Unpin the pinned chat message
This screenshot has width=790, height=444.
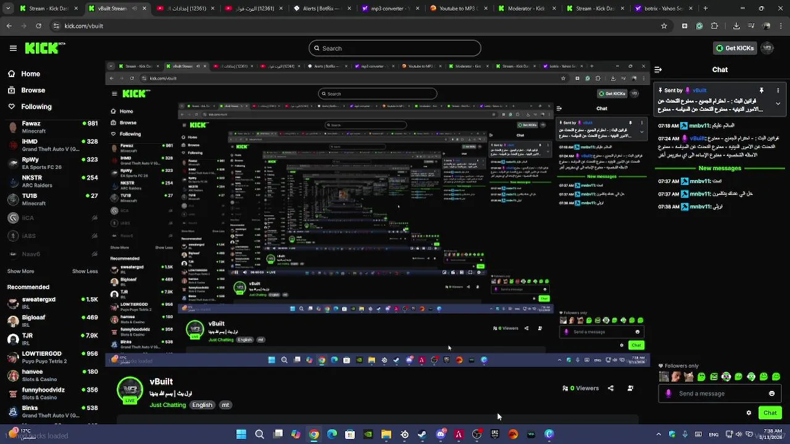[x=761, y=90]
